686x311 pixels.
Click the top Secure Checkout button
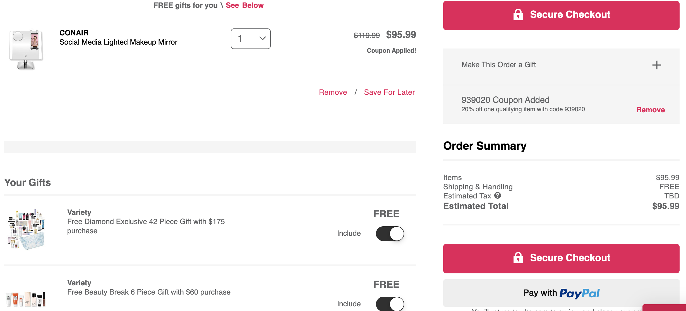click(x=561, y=15)
